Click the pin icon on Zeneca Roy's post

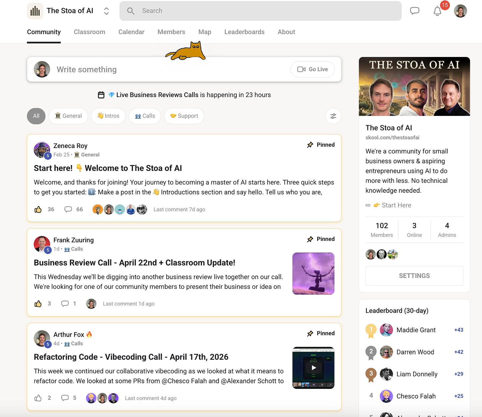click(x=310, y=145)
